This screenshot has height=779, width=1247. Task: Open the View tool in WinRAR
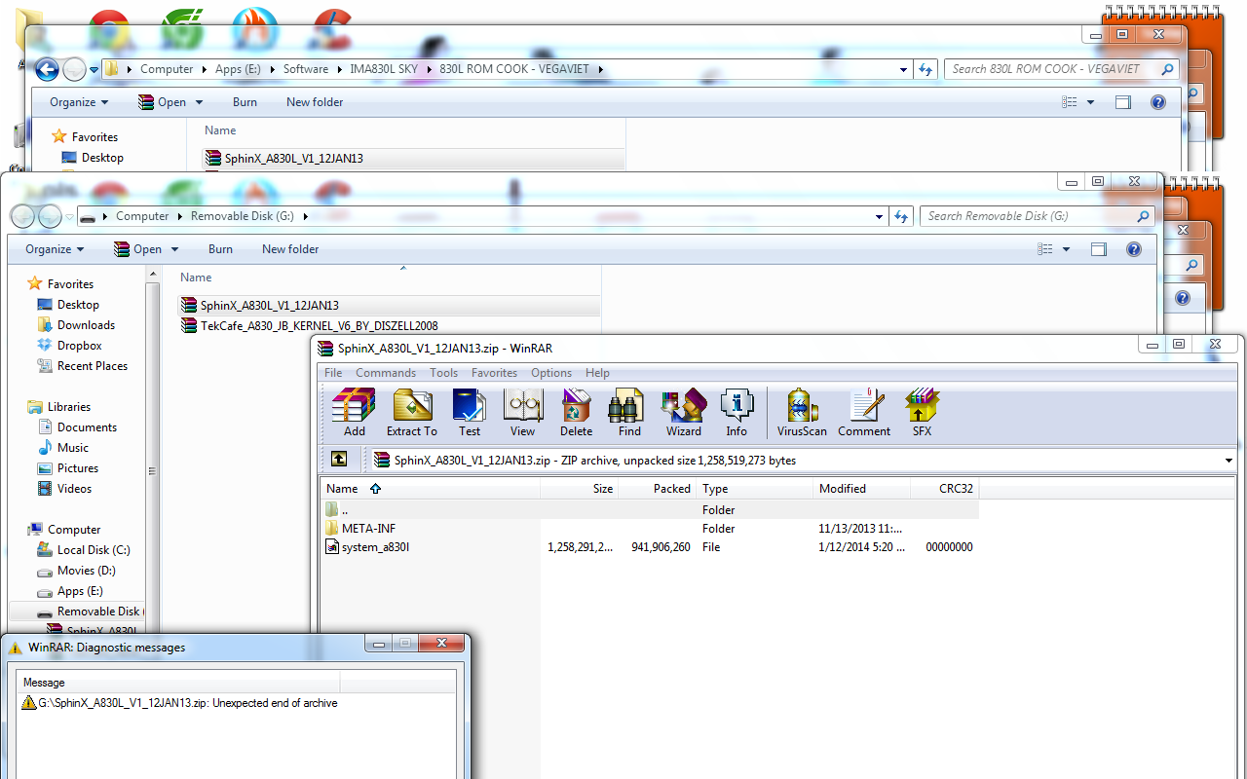coord(522,412)
